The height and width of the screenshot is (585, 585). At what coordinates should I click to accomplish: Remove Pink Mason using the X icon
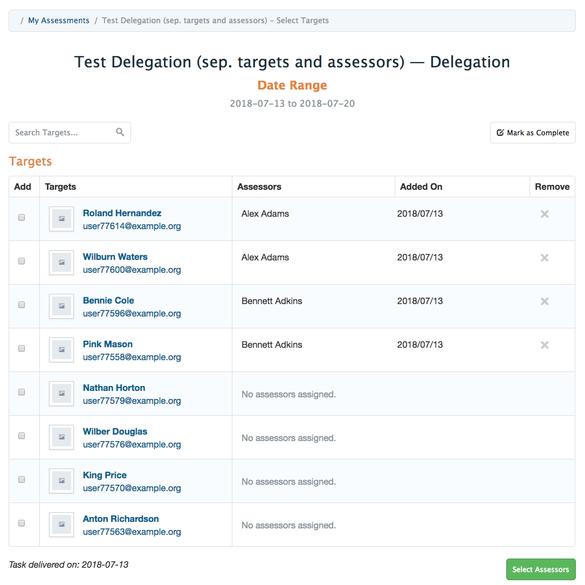[545, 345]
